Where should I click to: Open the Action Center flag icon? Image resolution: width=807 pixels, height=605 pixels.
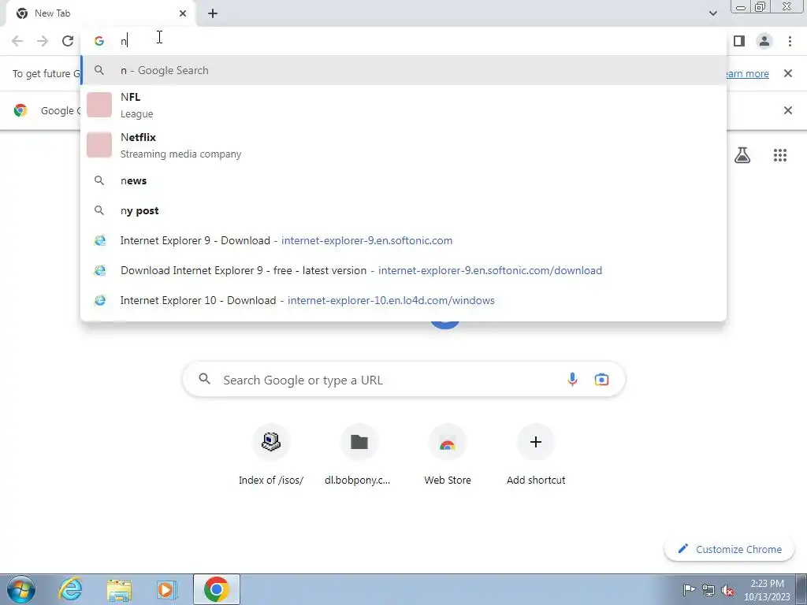688,589
